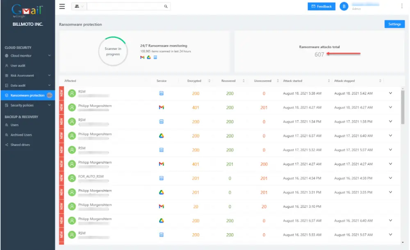Open the hamburger navigation menu

(62, 6)
